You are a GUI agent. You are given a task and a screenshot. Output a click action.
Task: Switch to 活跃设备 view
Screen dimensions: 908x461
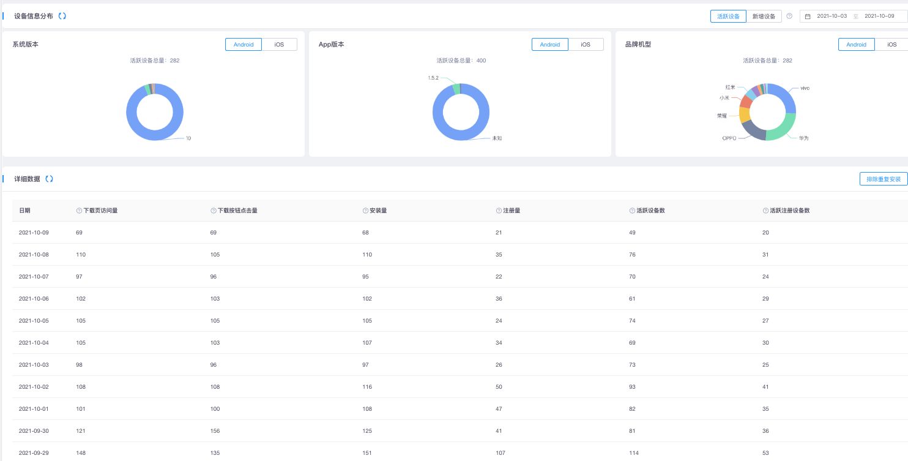click(x=728, y=17)
